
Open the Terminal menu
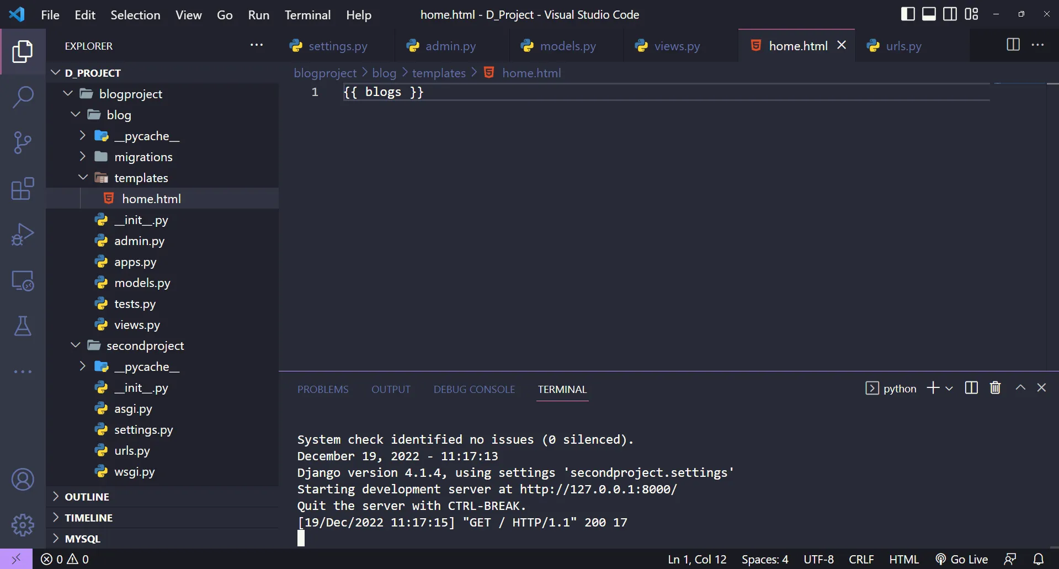pyautogui.click(x=307, y=15)
